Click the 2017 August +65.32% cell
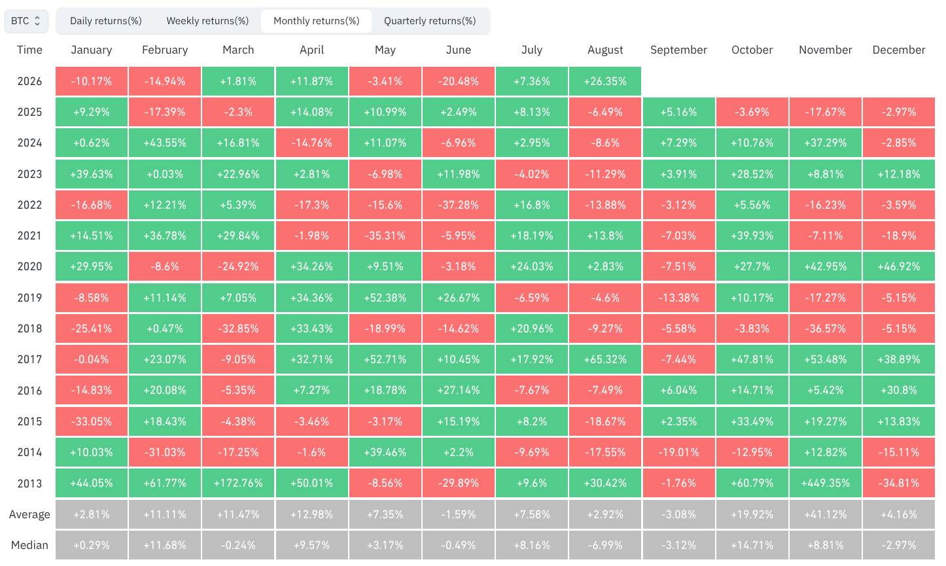Viewport: 946px width, 566px height. coord(605,359)
